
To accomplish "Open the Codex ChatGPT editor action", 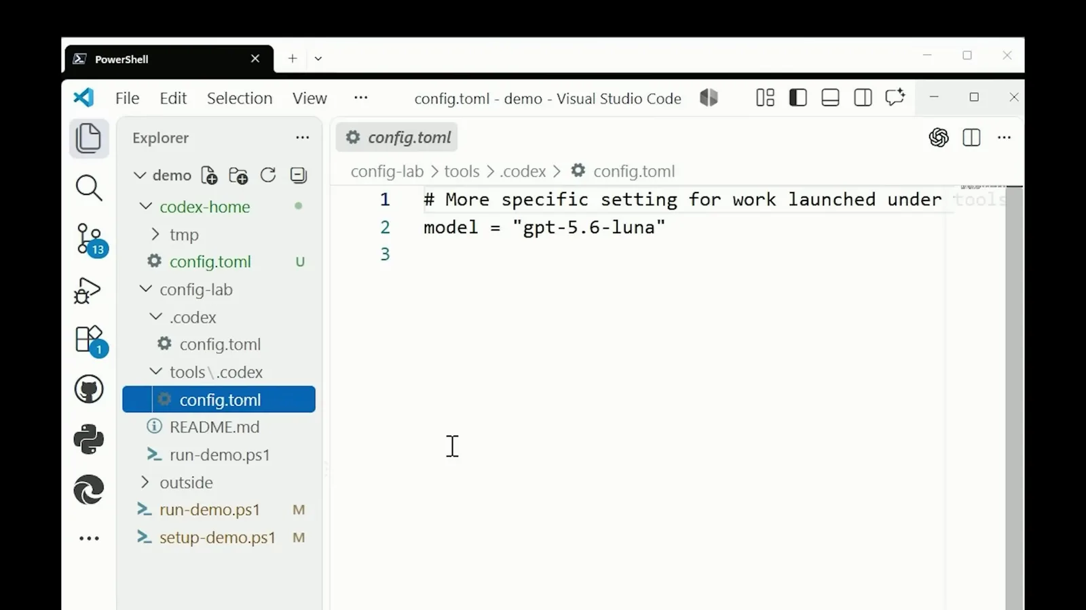I will click(939, 138).
